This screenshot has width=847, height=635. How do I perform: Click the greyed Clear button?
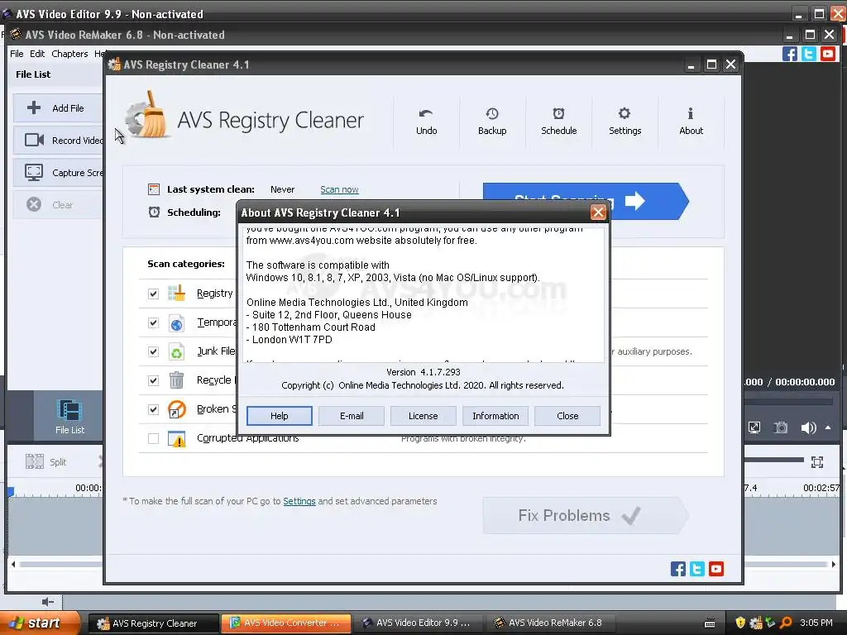tap(58, 205)
